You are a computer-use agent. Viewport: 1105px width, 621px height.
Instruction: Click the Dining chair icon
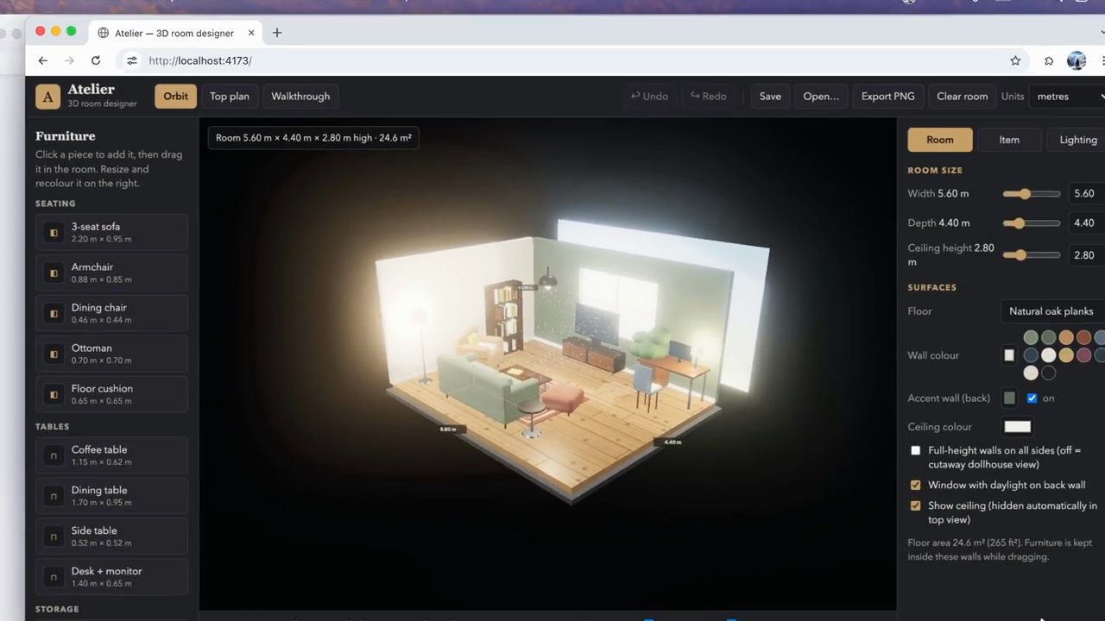coord(54,314)
